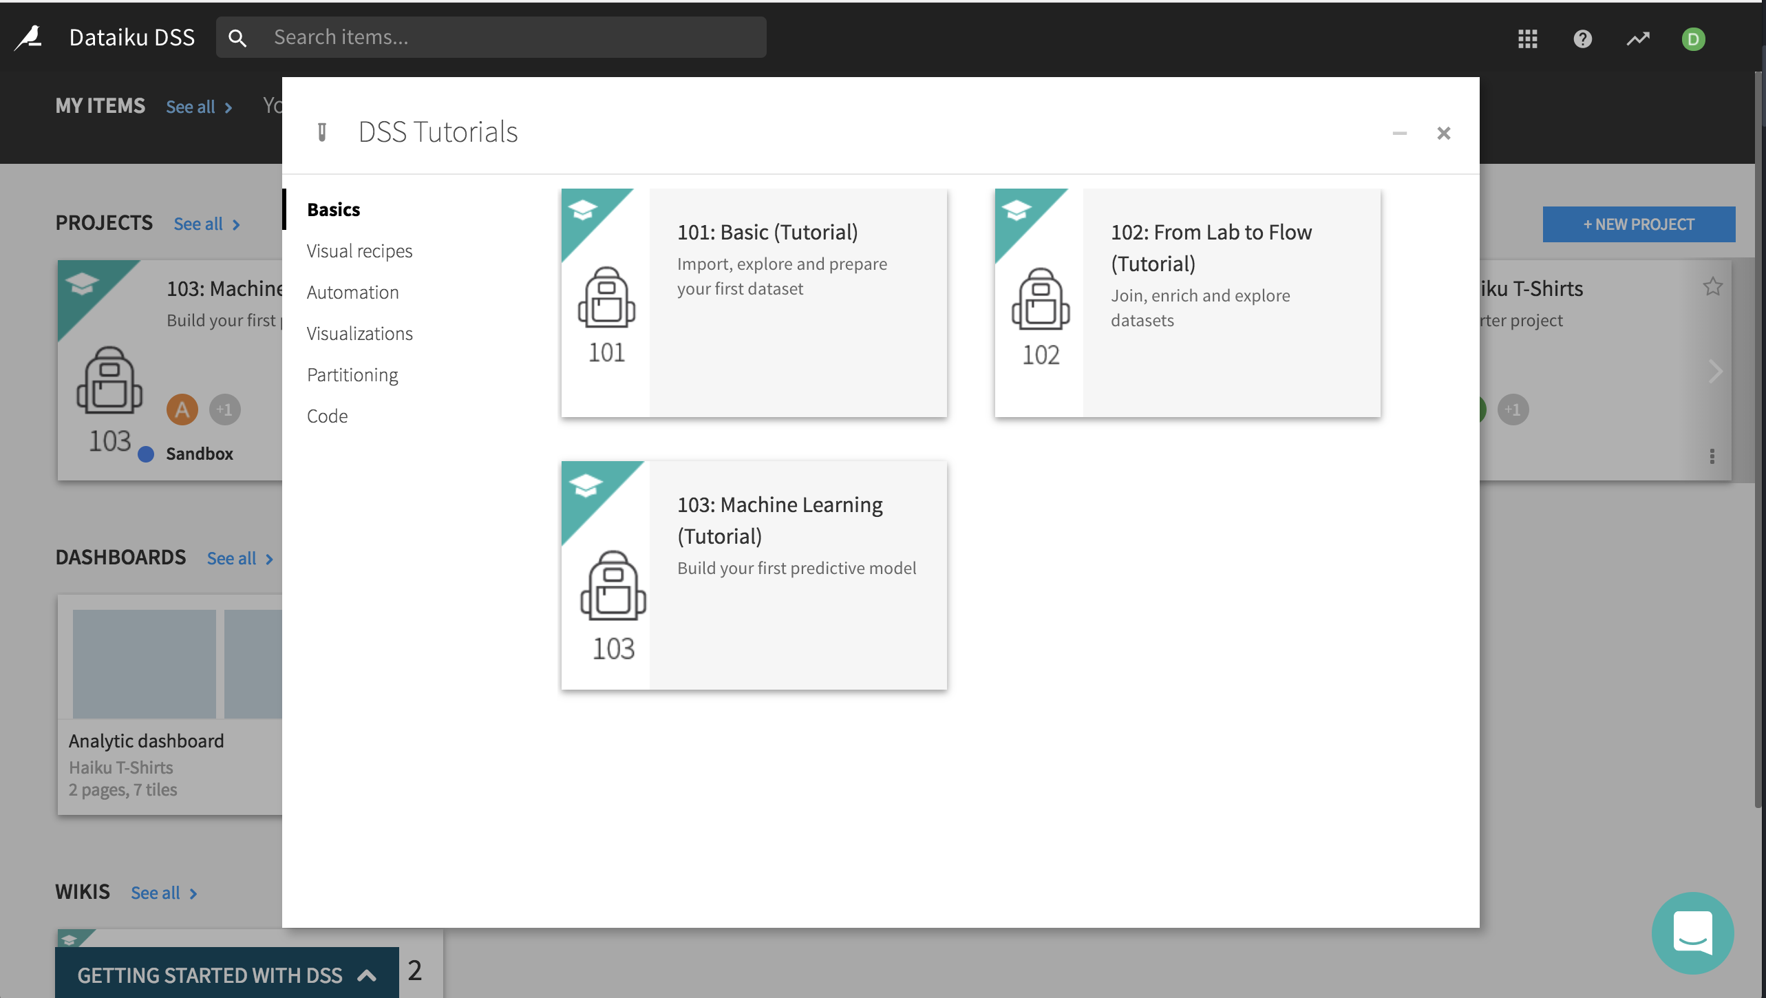The image size is (1766, 998).
Task: Click See all next to PROJECTS
Action: click(206, 224)
